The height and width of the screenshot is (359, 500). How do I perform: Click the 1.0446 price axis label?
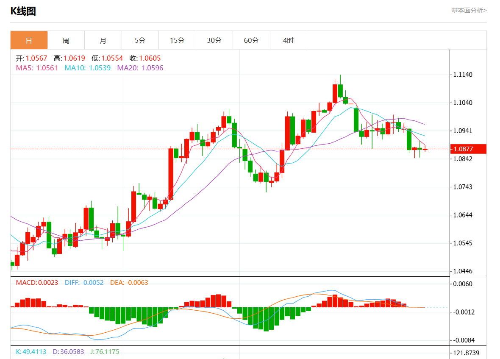[x=463, y=271]
